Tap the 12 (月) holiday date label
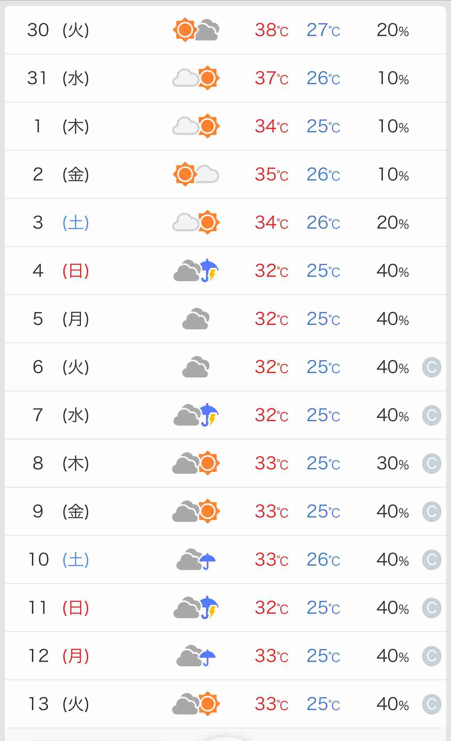 coord(59,656)
